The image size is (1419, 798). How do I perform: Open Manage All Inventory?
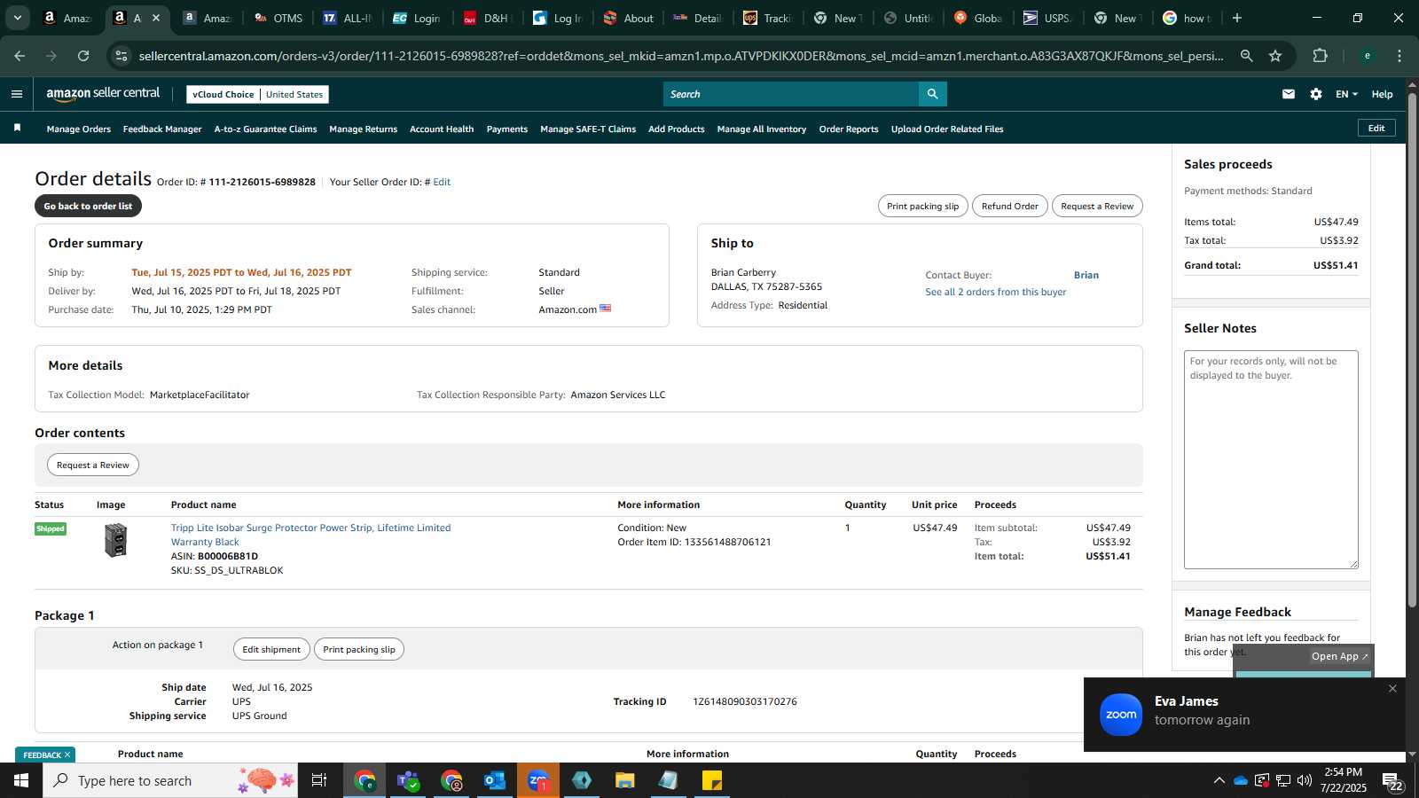coord(762,129)
